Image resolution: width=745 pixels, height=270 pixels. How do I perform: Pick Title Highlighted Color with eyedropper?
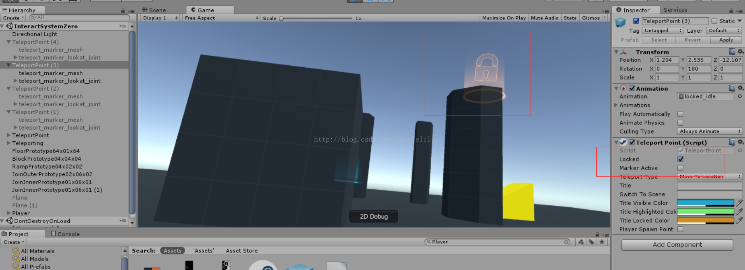click(x=739, y=212)
